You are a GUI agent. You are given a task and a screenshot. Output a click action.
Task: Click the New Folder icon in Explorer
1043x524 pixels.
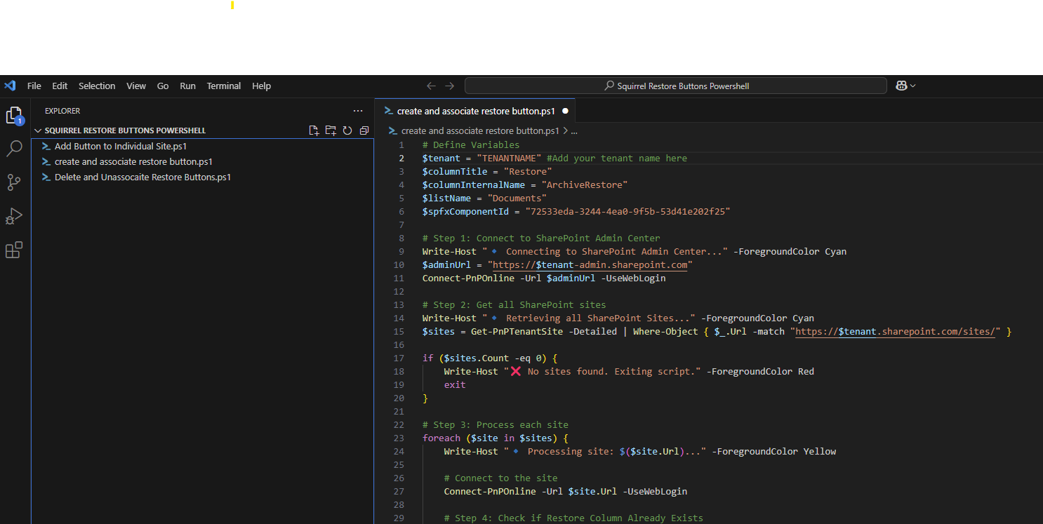pos(331,130)
